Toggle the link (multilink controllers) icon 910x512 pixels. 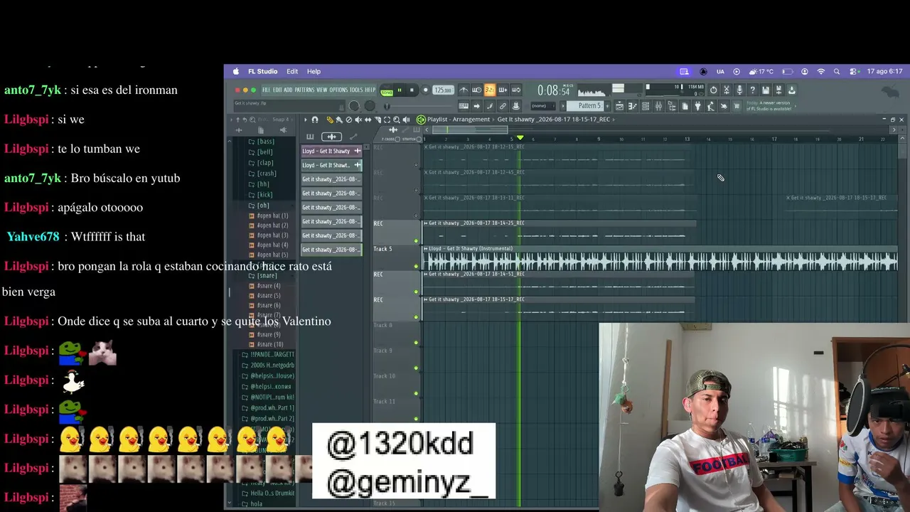click(x=503, y=106)
